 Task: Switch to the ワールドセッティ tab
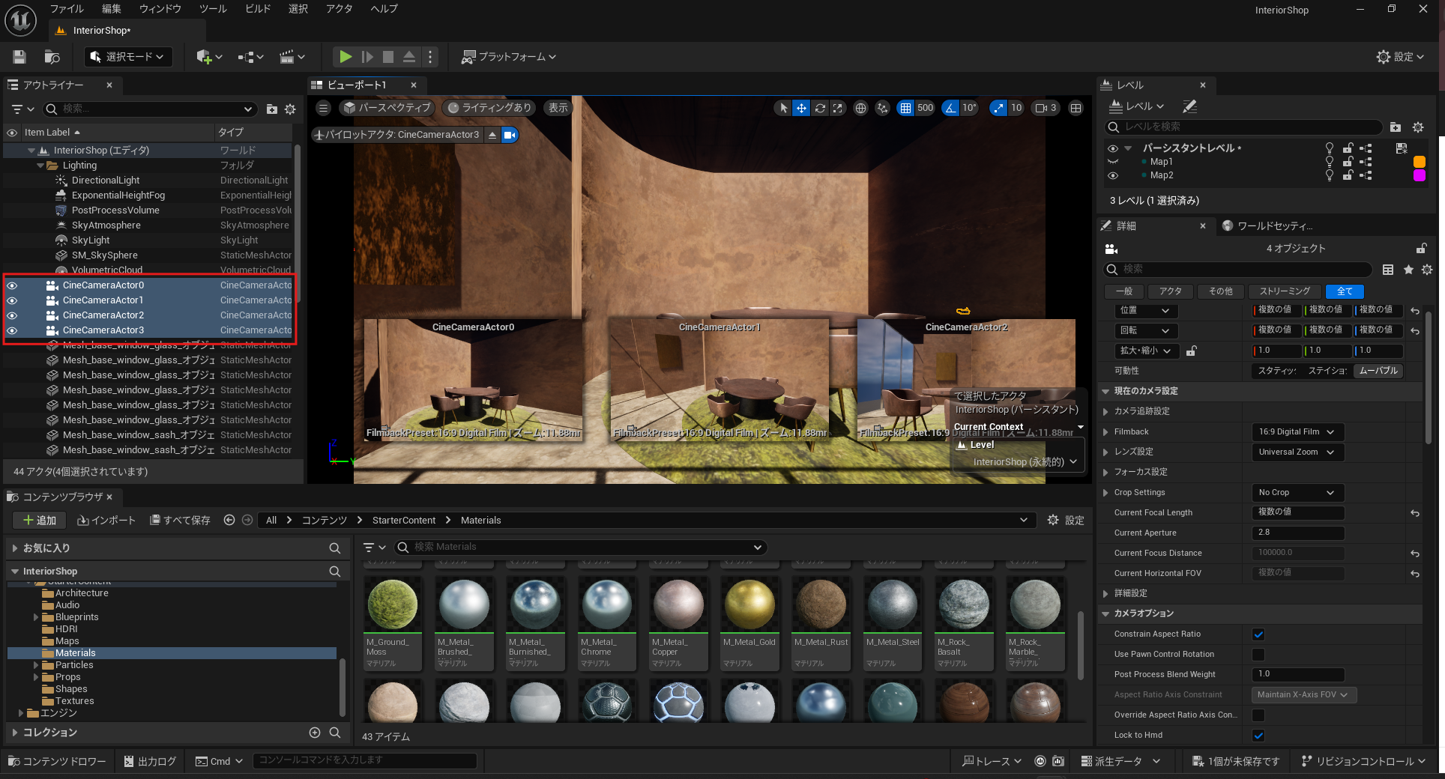pyautogui.click(x=1274, y=226)
